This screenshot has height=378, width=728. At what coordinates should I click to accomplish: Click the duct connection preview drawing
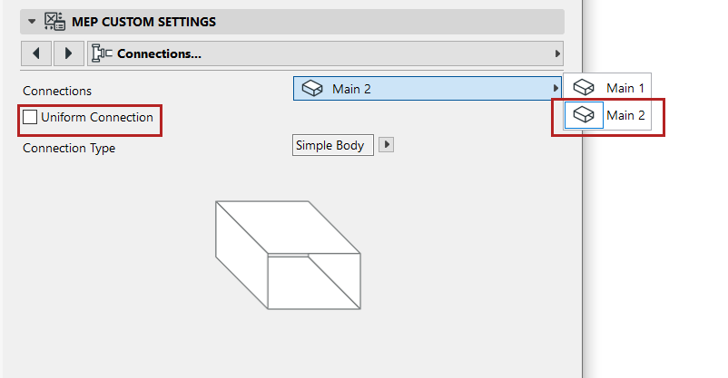(x=288, y=255)
